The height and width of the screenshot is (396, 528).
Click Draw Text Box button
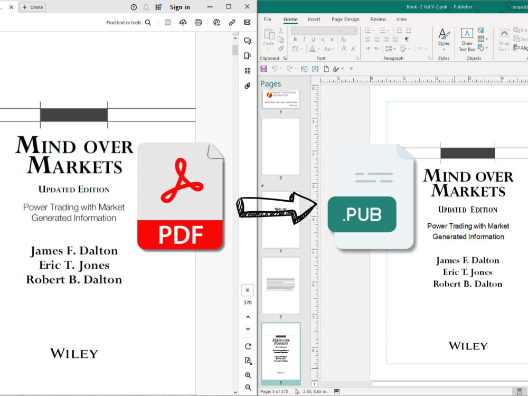pyautogui.click(x=467, y=40)
